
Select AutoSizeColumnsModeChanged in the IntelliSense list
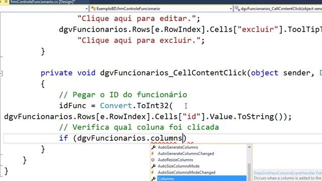point(187,172)
